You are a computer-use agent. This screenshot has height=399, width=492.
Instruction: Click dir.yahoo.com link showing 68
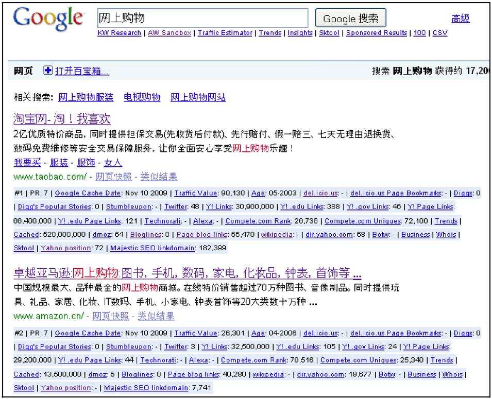pos(329,235)
